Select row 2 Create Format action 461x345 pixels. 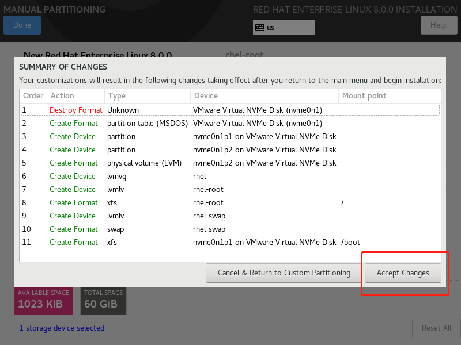click(x=74, y=123)
